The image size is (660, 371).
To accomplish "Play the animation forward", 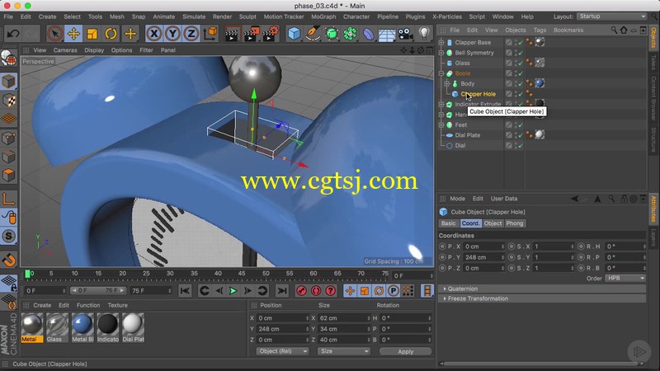I will pos(233,291).
